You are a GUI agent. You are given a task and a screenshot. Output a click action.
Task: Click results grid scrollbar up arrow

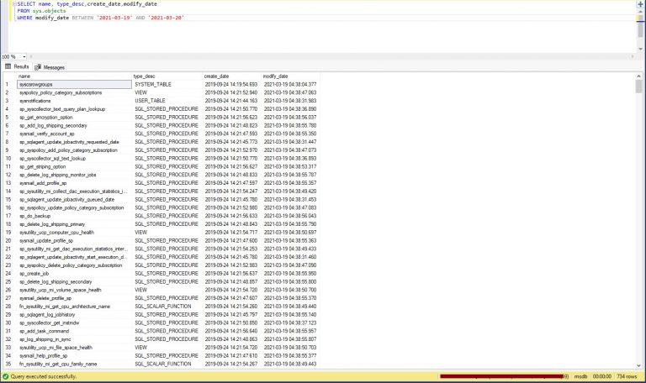click(639, 76)
